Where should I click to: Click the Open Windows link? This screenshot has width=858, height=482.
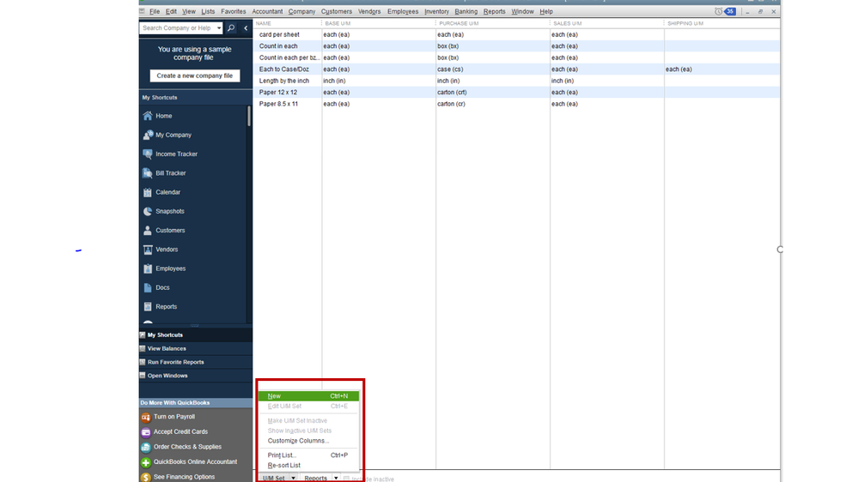(x=167, y=376)
